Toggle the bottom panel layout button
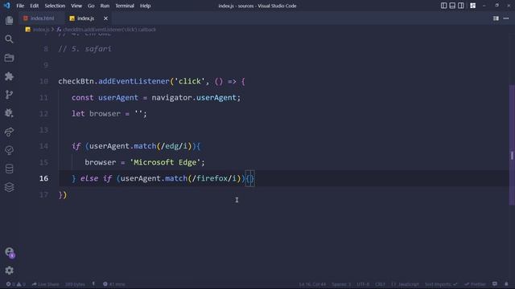 tap(452, 6)
